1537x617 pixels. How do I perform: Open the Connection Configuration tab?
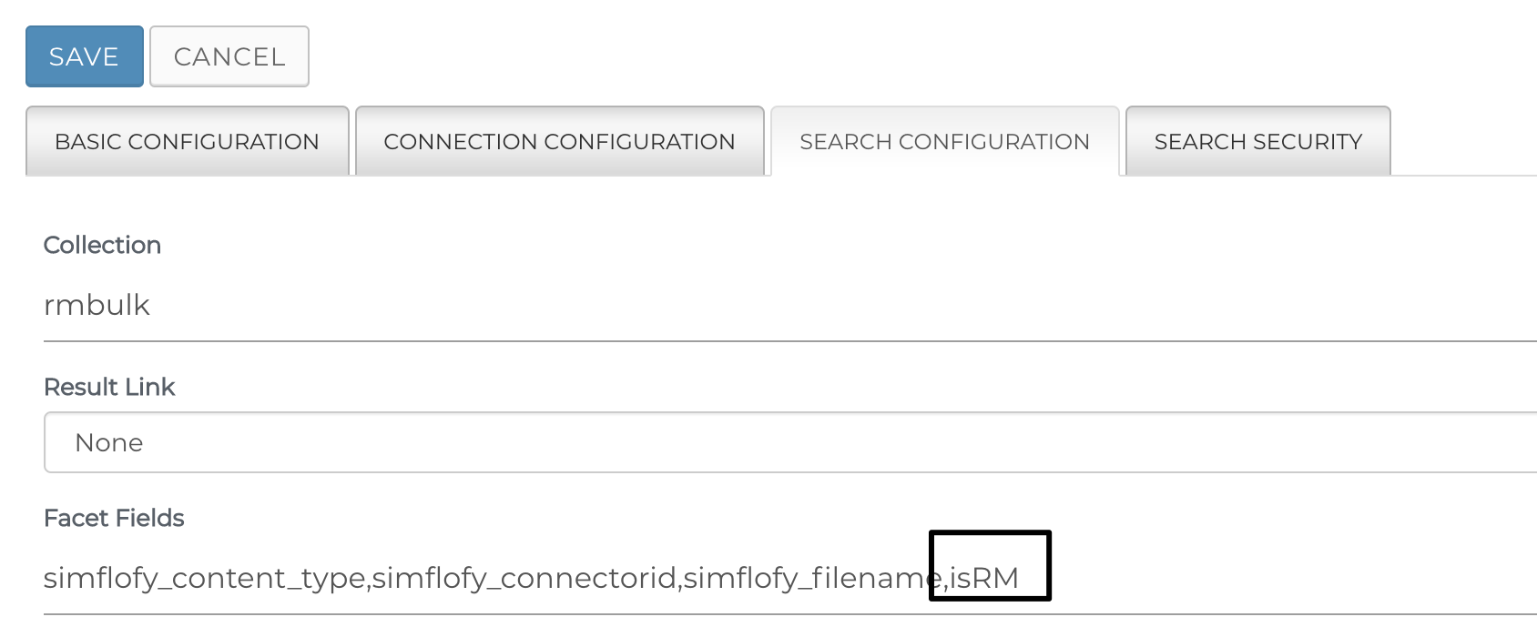click(x=559, y=141)
